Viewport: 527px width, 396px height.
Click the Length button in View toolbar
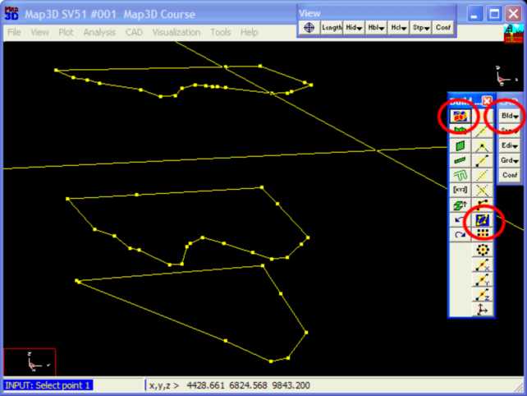[x=332, y=27]
